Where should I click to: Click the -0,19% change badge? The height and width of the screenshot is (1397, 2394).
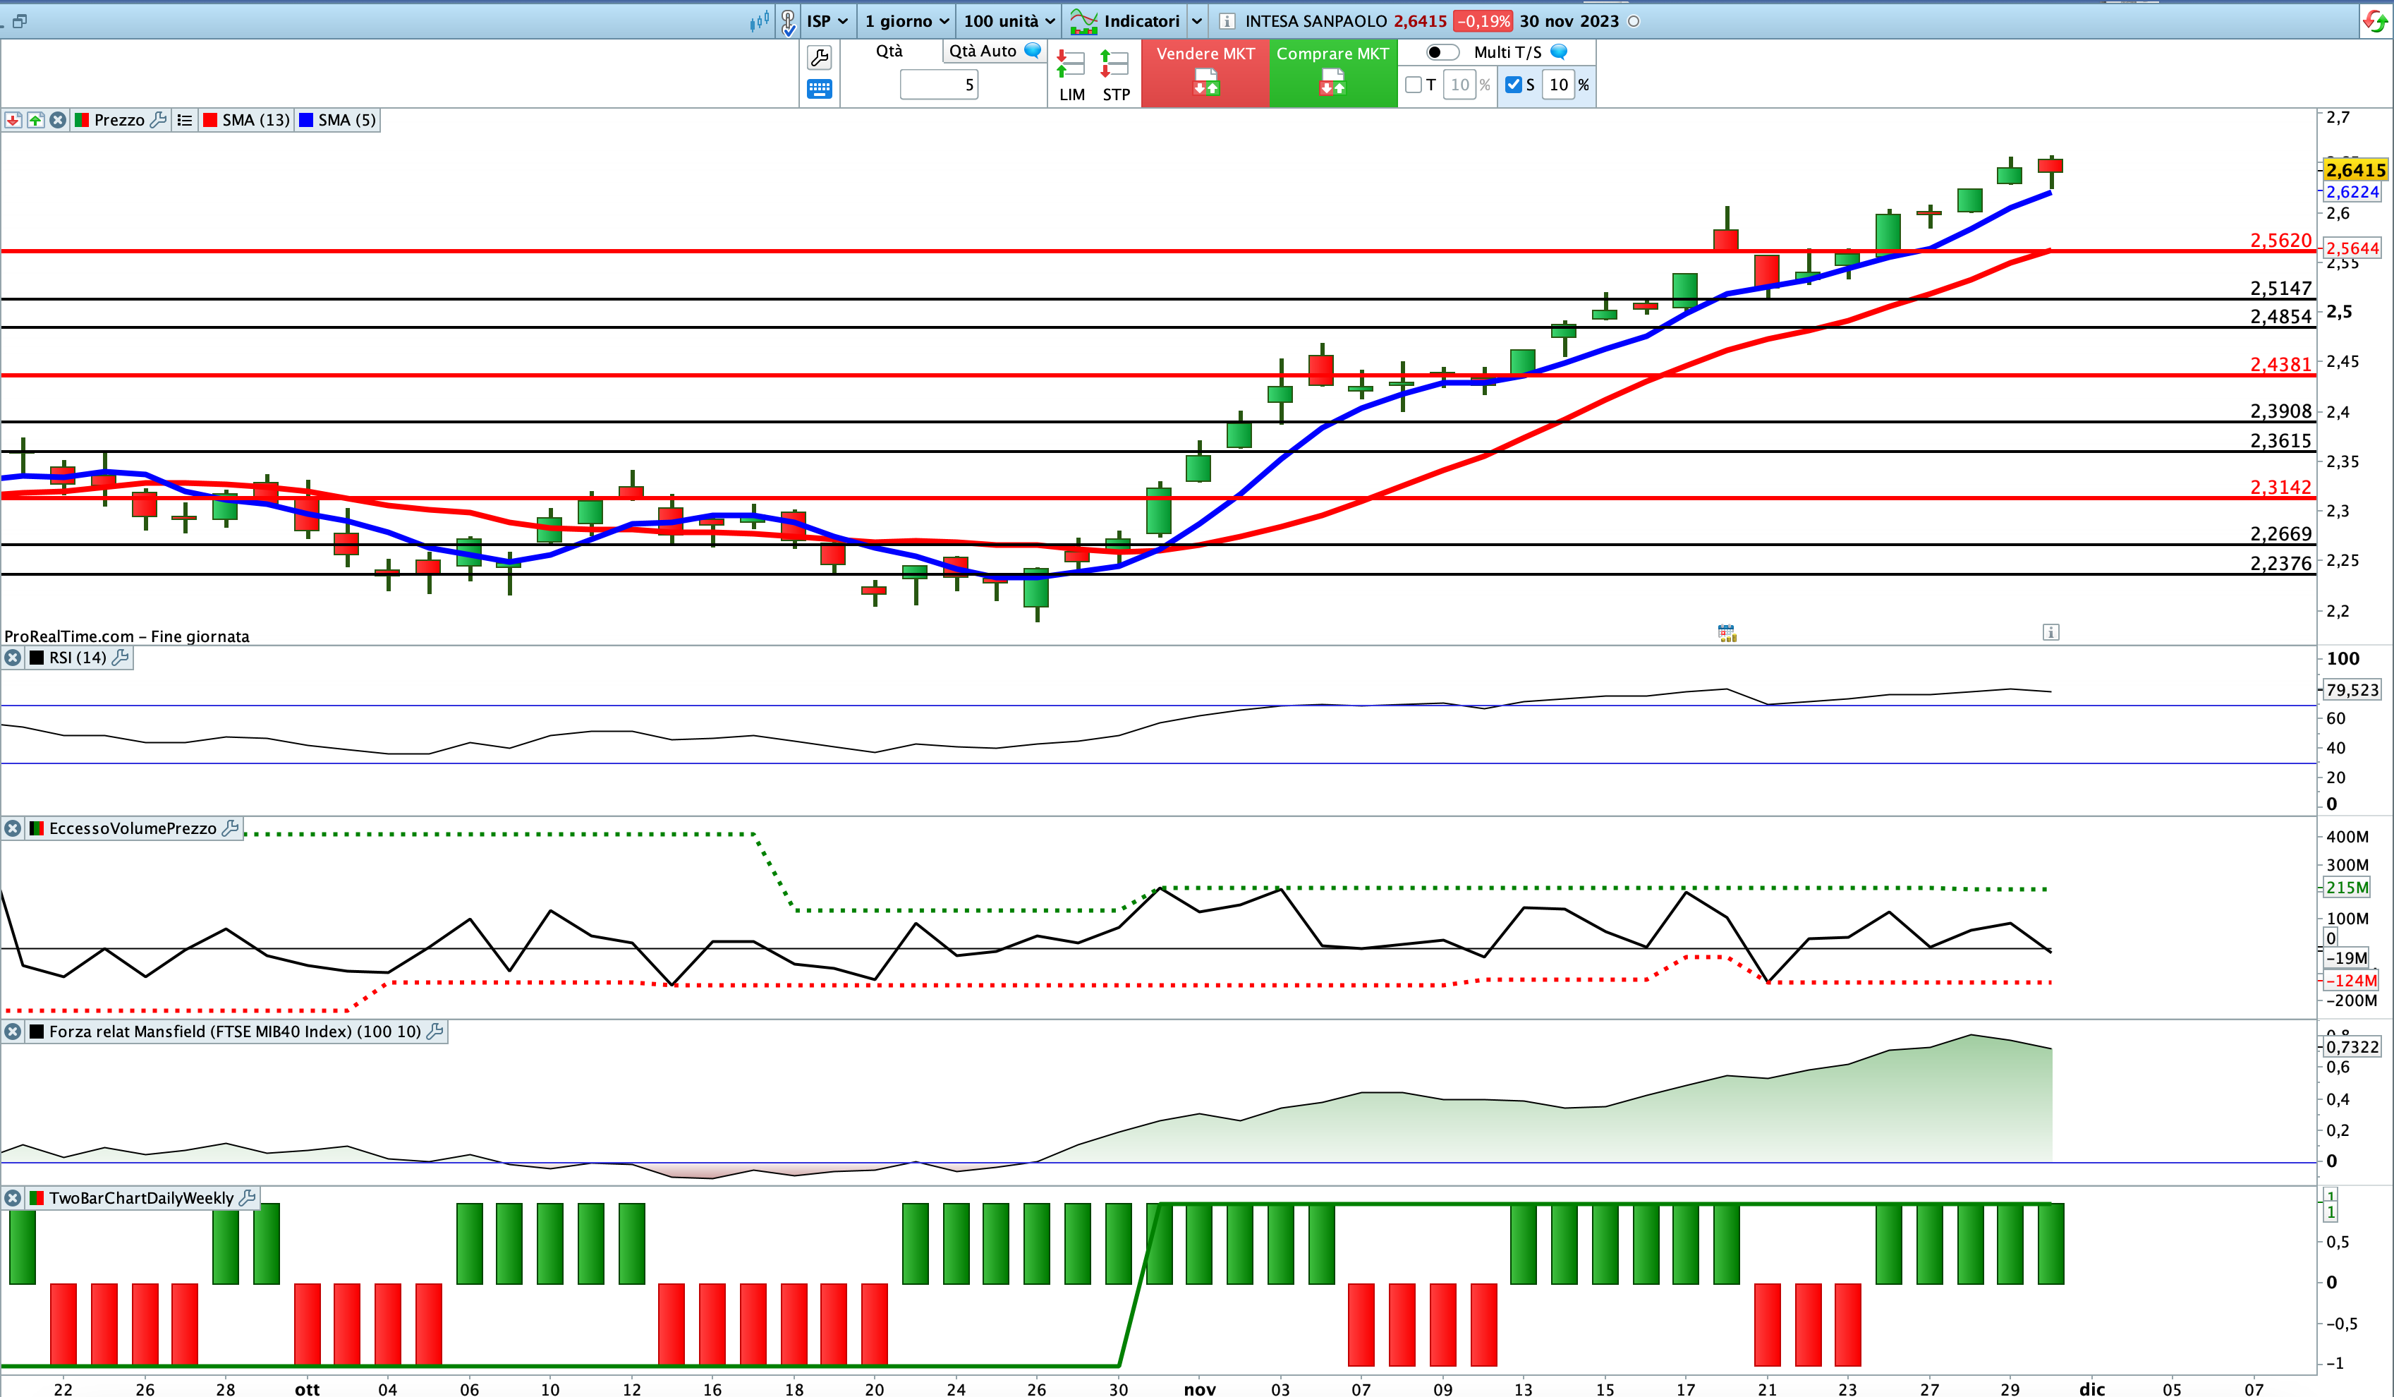1483,21
